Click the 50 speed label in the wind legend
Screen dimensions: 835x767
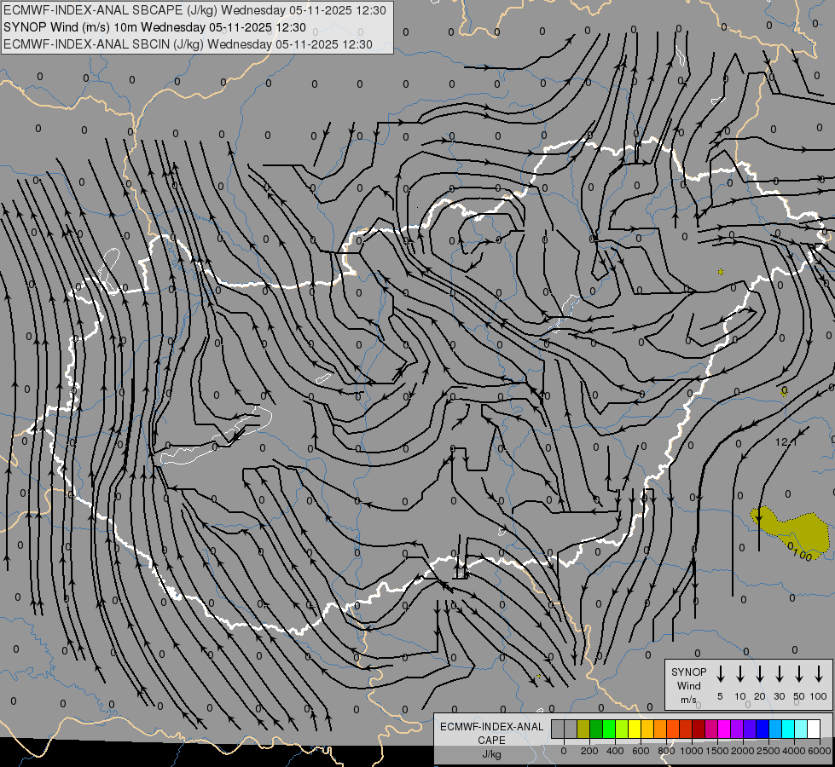[799, 696]
